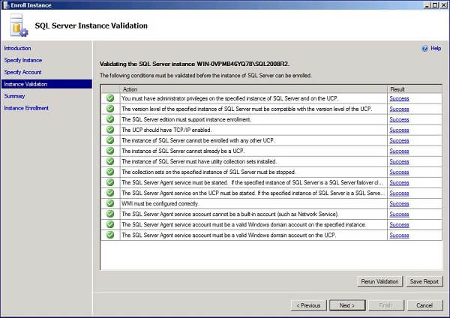Click the Cancel button
The width and height of the screenshot is (450, 318).
coord(424,305)
